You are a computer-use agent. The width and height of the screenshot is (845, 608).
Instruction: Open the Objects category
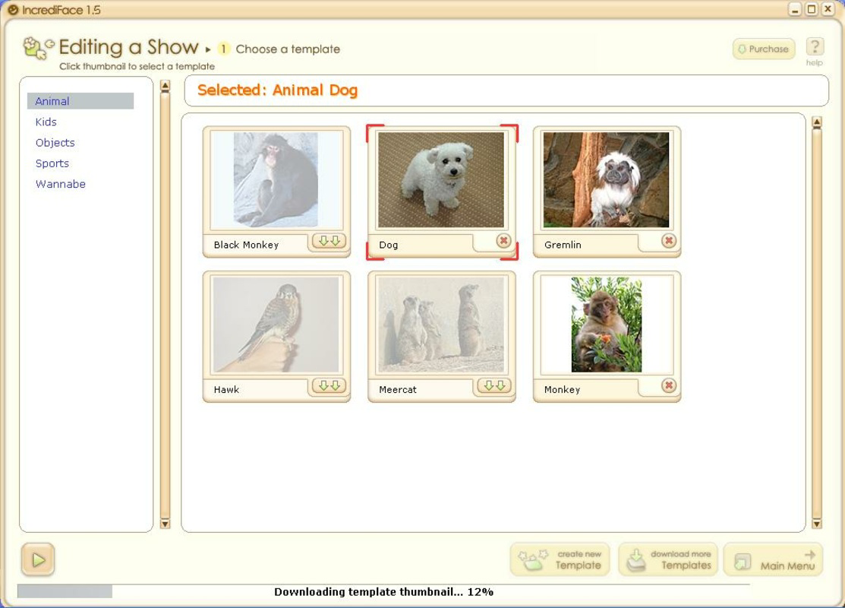(54, 143)
